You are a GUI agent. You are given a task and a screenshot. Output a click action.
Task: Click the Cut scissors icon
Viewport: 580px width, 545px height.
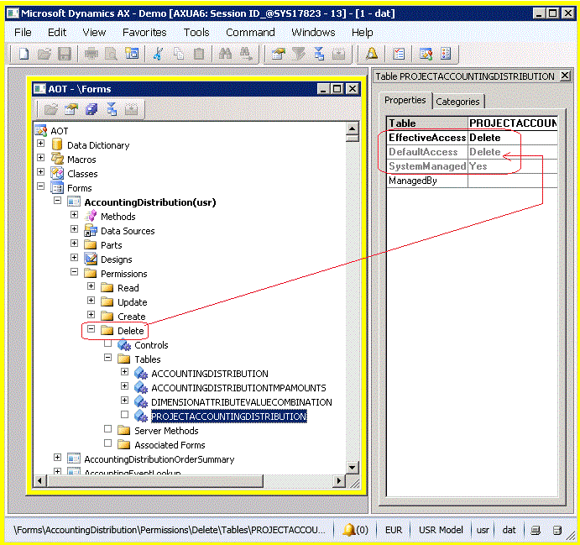click(x=159, y=54)
